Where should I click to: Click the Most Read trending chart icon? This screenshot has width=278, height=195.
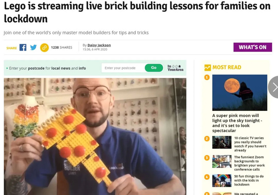(x=207, y=68)
